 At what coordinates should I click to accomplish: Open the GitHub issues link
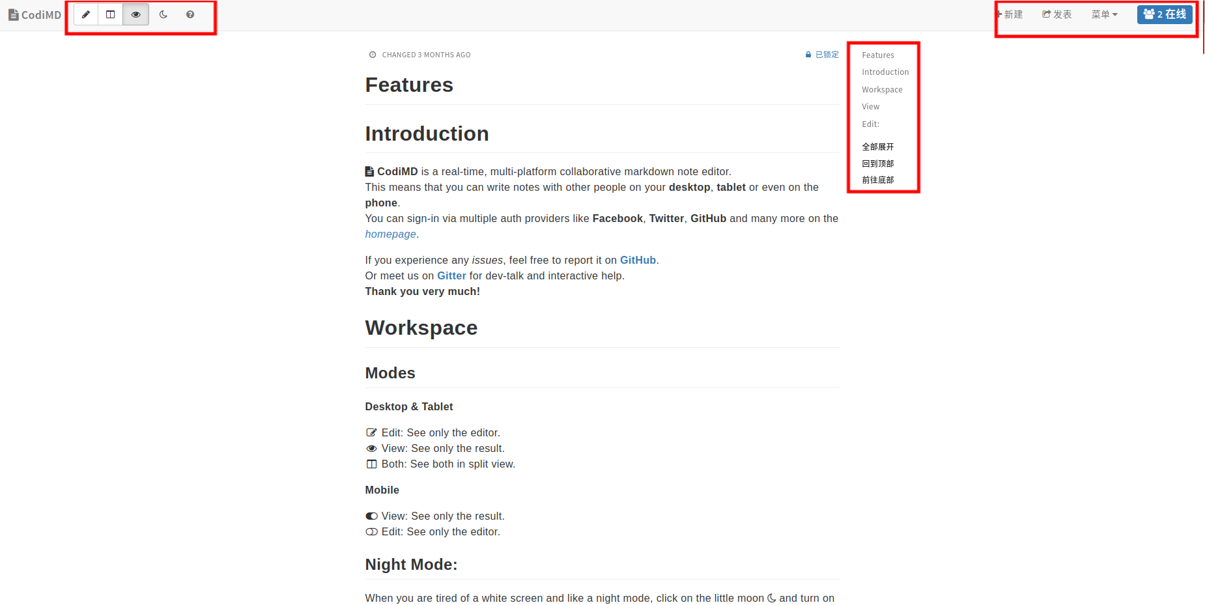click(x=638, y=260)
